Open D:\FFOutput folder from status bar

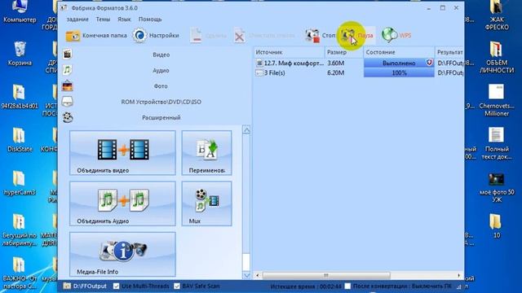point(85,286)
